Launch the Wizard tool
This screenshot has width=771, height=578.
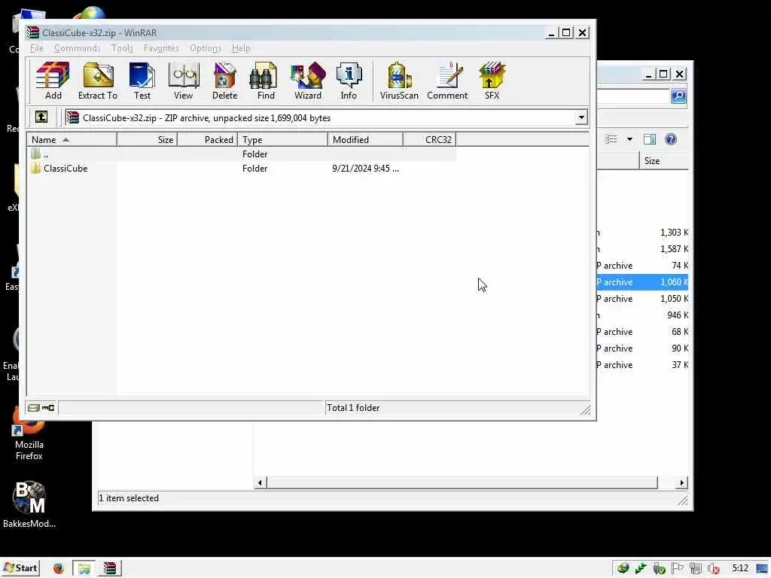[x=308, y=81]
